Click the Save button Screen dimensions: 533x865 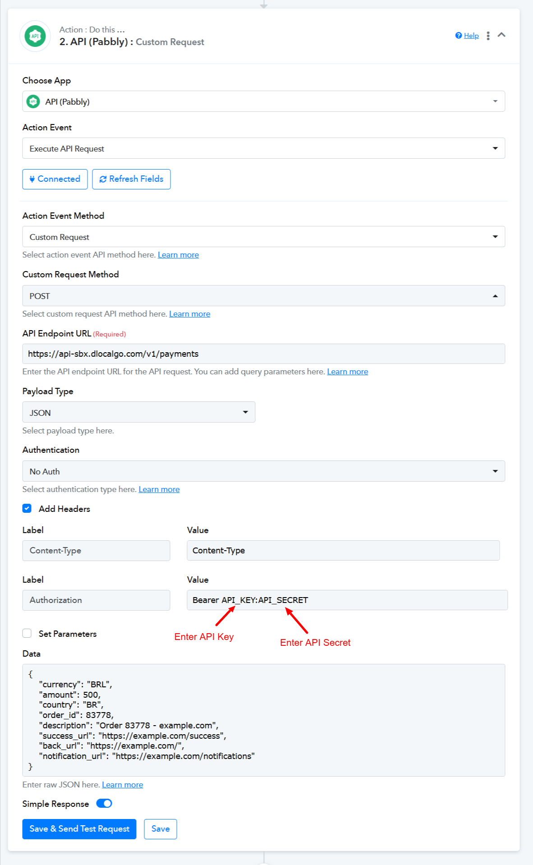point(161,829)
